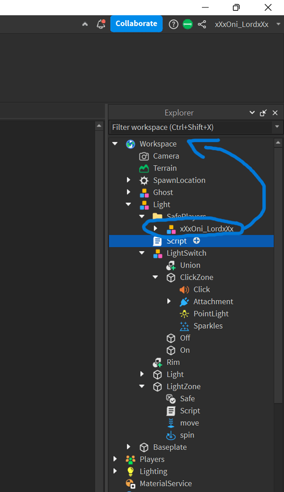284x492 pixels.
Task: Collapse the LightSwitch model node
Action: point(142,253)
